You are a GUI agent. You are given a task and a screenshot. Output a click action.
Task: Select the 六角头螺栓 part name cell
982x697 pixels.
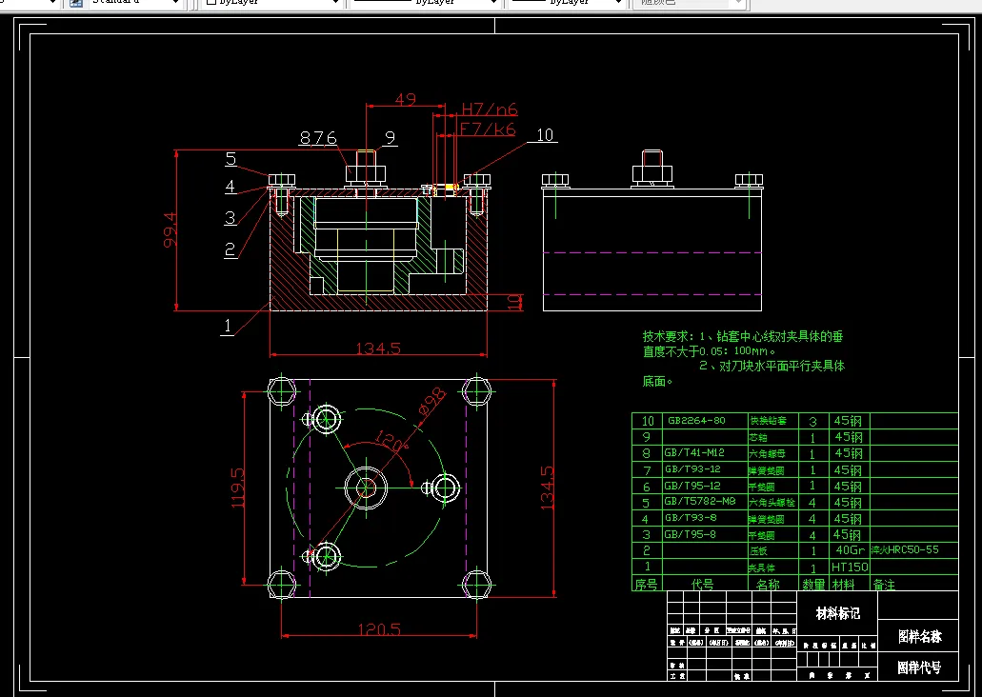click(772, 502)
